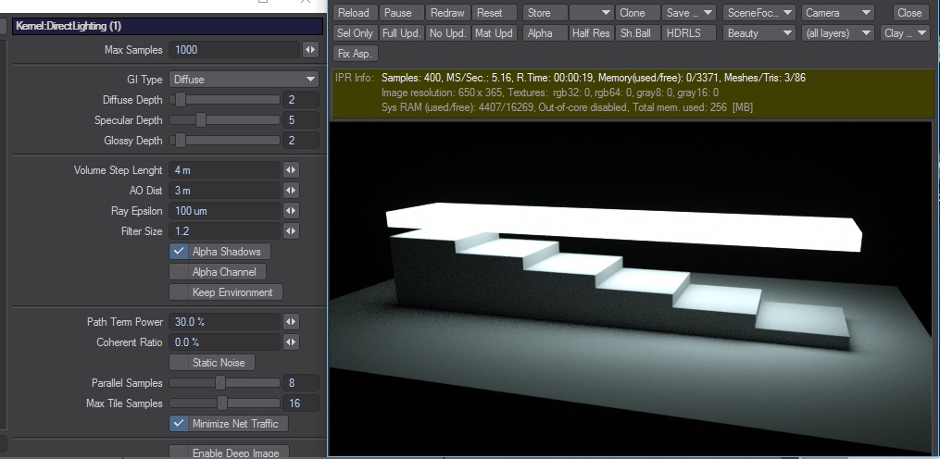Click the Redraw button
The width and height of the screenshot is (940, 459).
pyautogui.click(x=447, y=13)
